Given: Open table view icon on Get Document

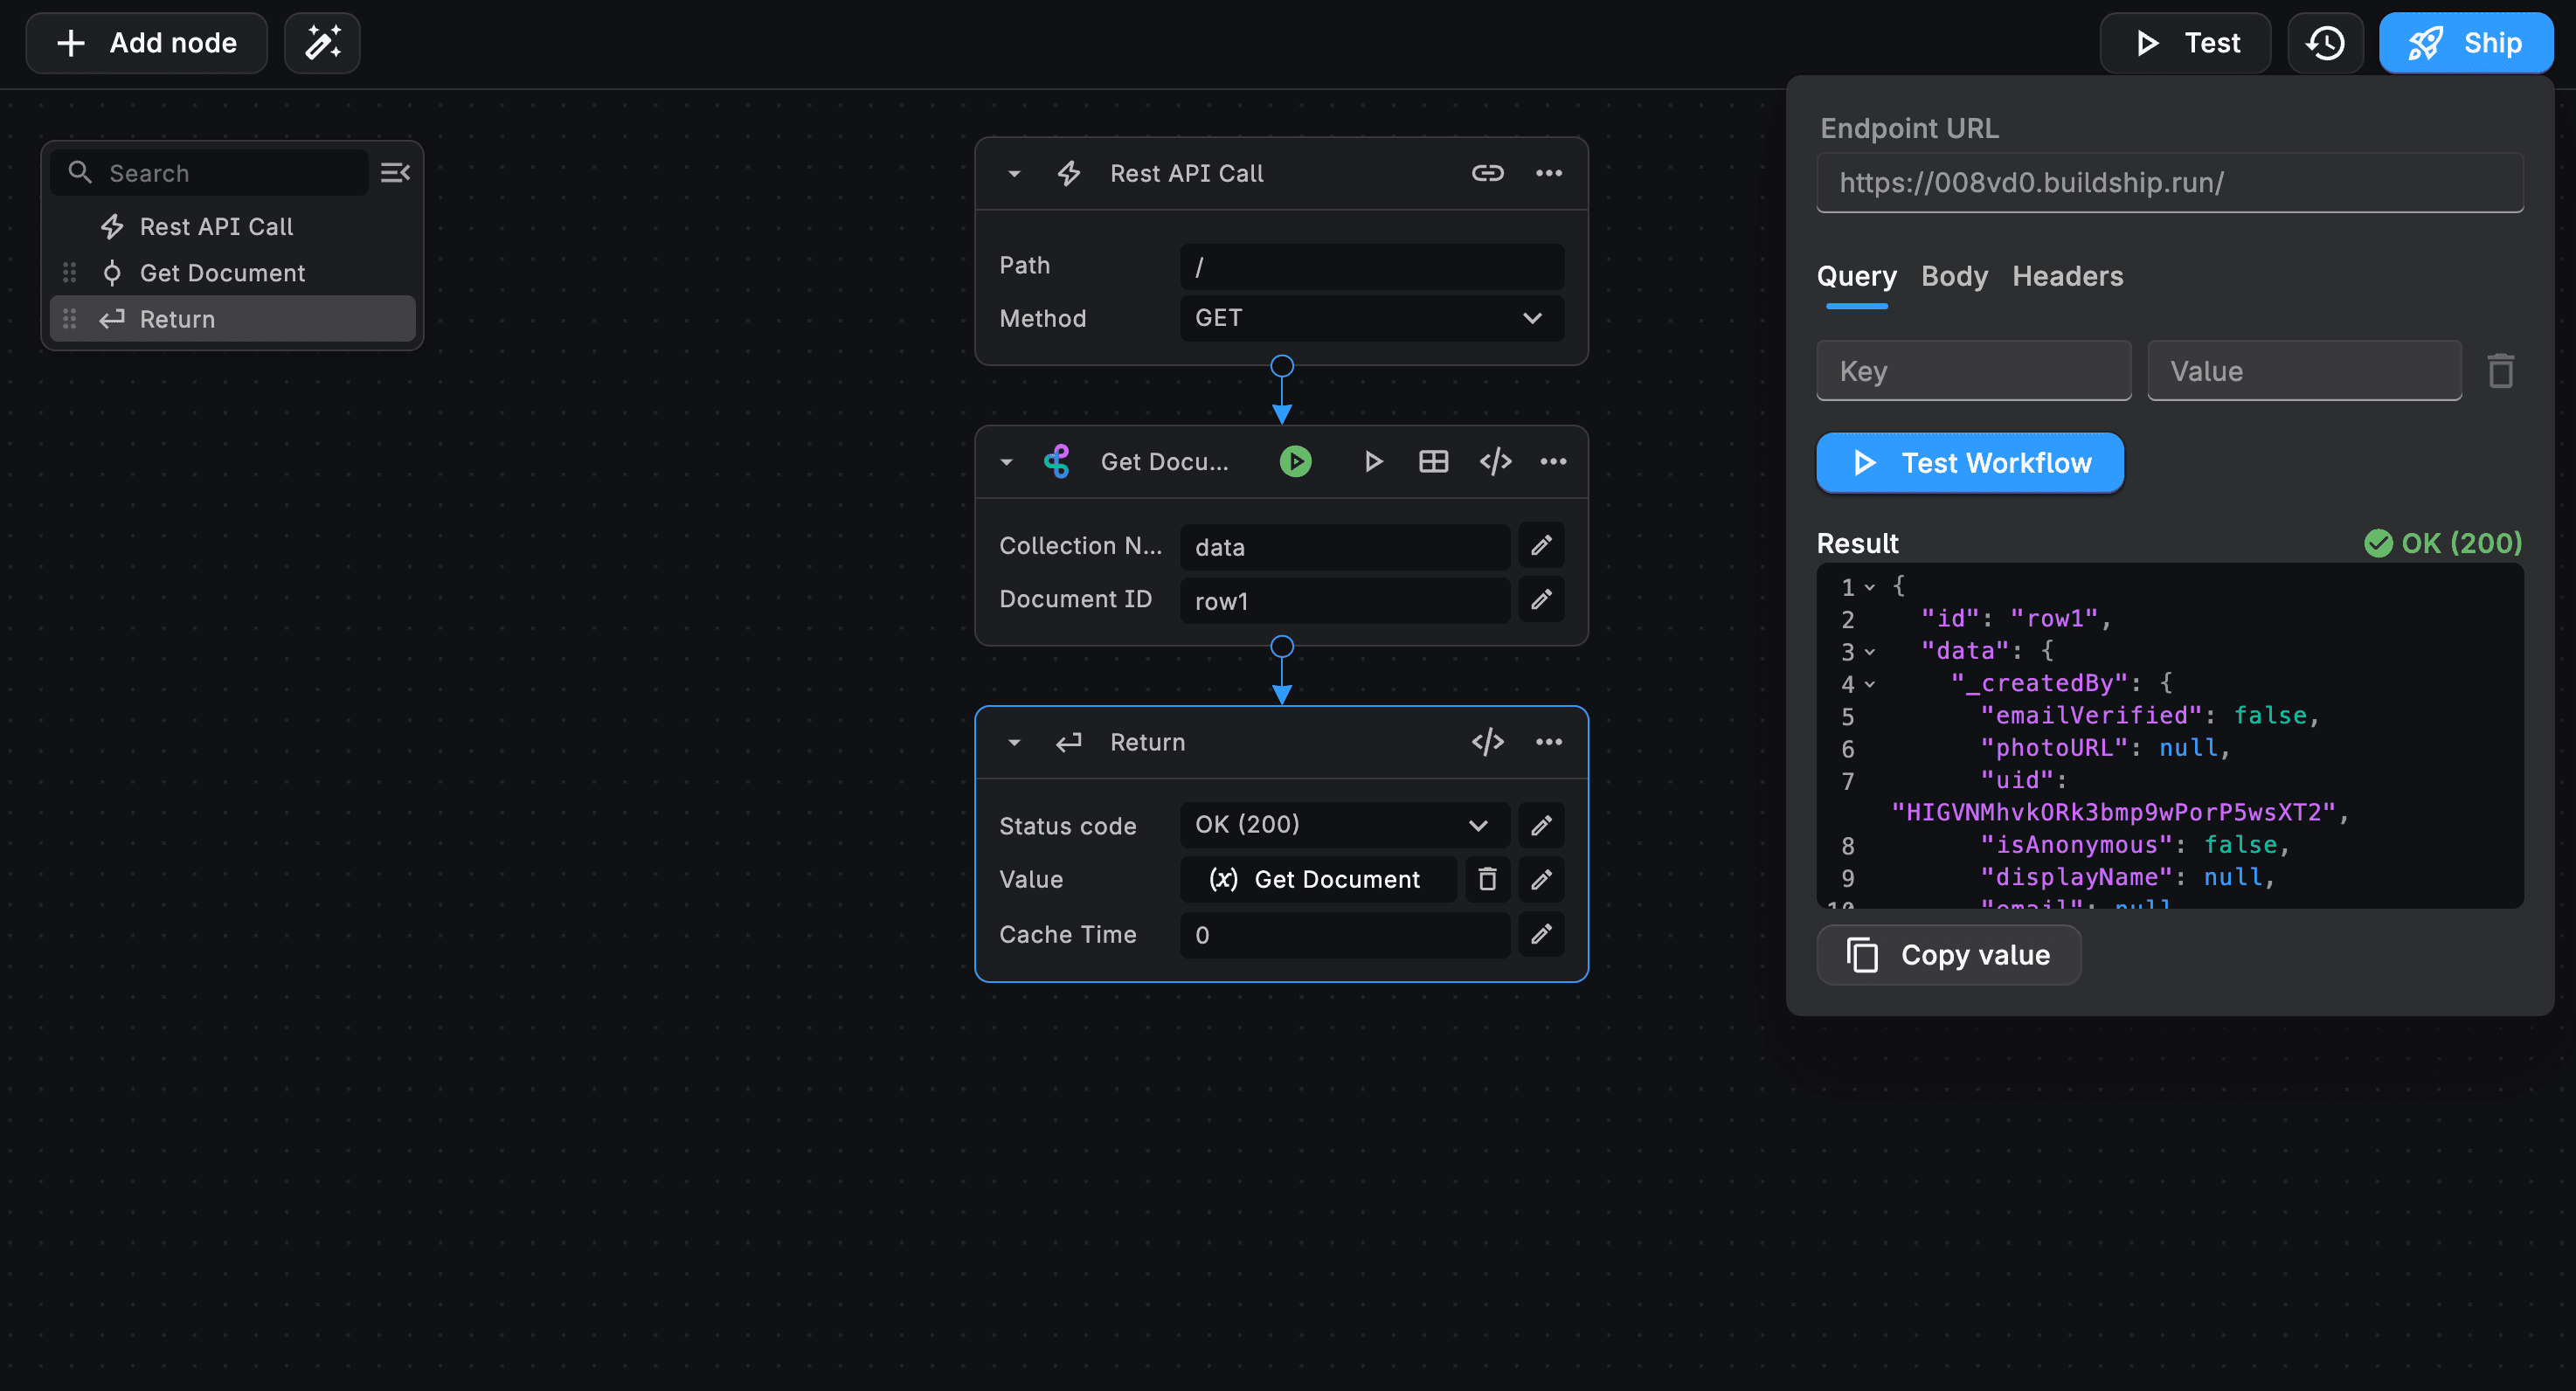Looking at the screenshot, I should (1433, 461).
